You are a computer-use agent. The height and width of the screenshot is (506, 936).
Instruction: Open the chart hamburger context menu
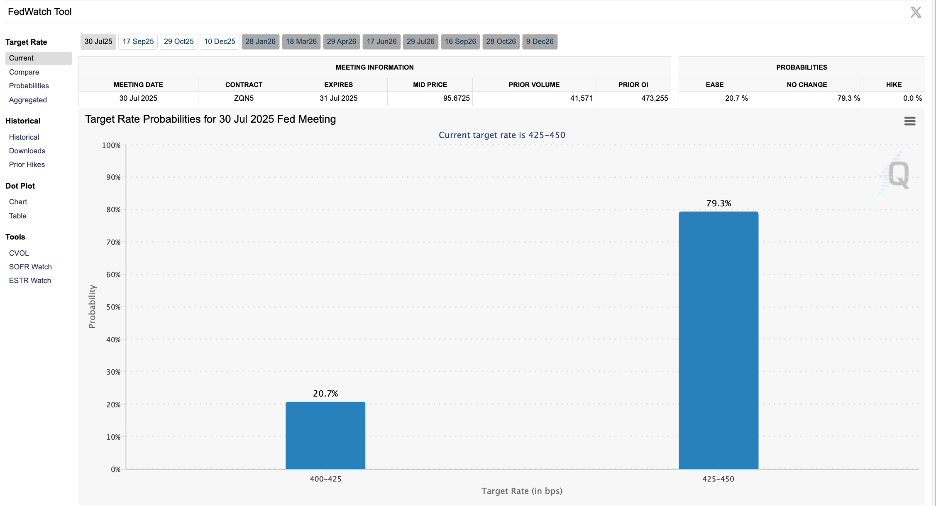click(909, 121)
